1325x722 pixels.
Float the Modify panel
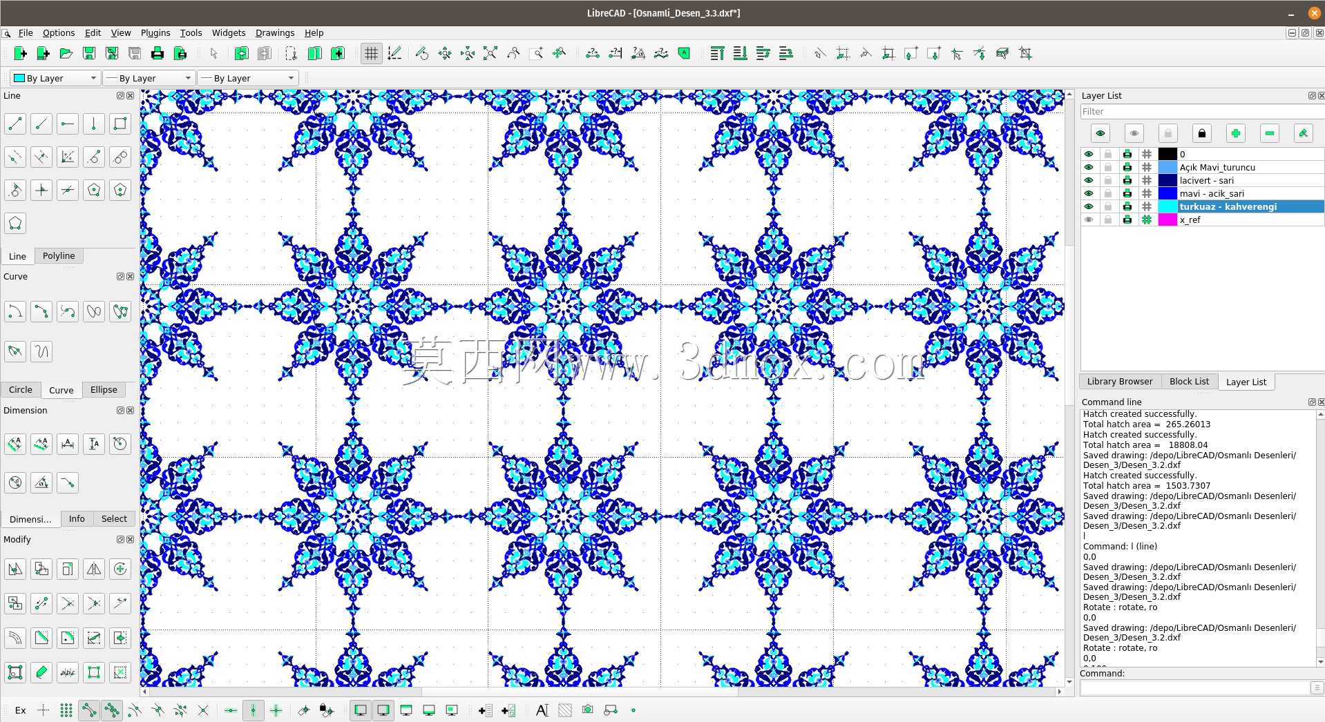coord(120,540)
